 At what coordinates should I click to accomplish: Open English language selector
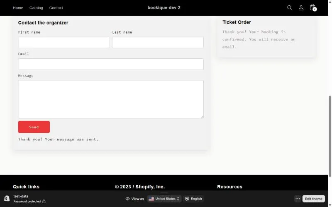click(193, 199)
